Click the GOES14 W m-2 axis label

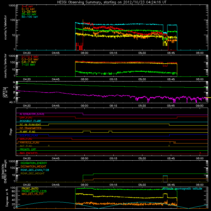(x=5, y=92)
